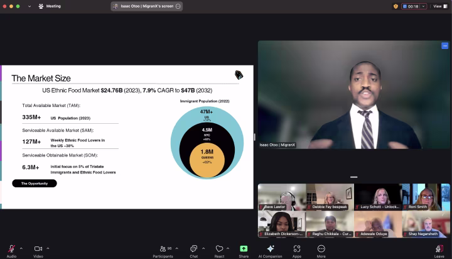The image size is (452, 259).
Task: Select Elizabeth Dickerson video thumbnail
Action: pyautogui.click(x=282, y=224)
